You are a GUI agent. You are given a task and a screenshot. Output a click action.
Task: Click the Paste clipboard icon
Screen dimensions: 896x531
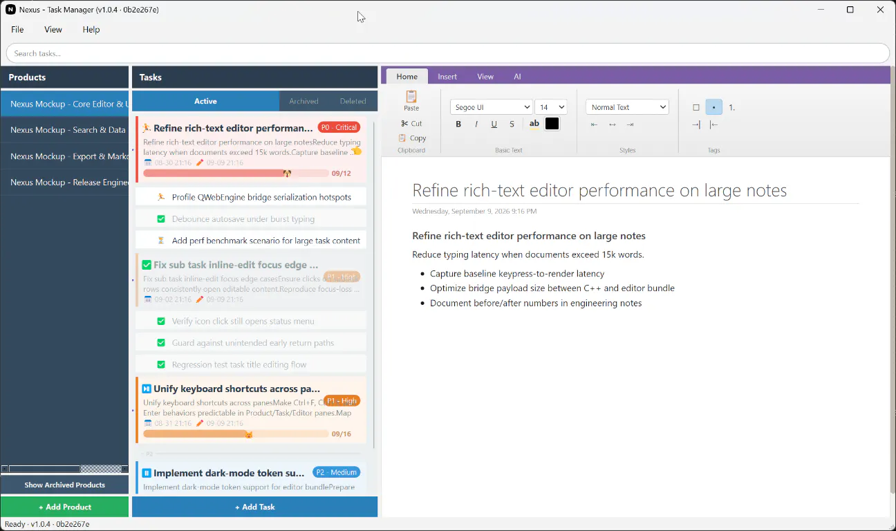(411, 97)
